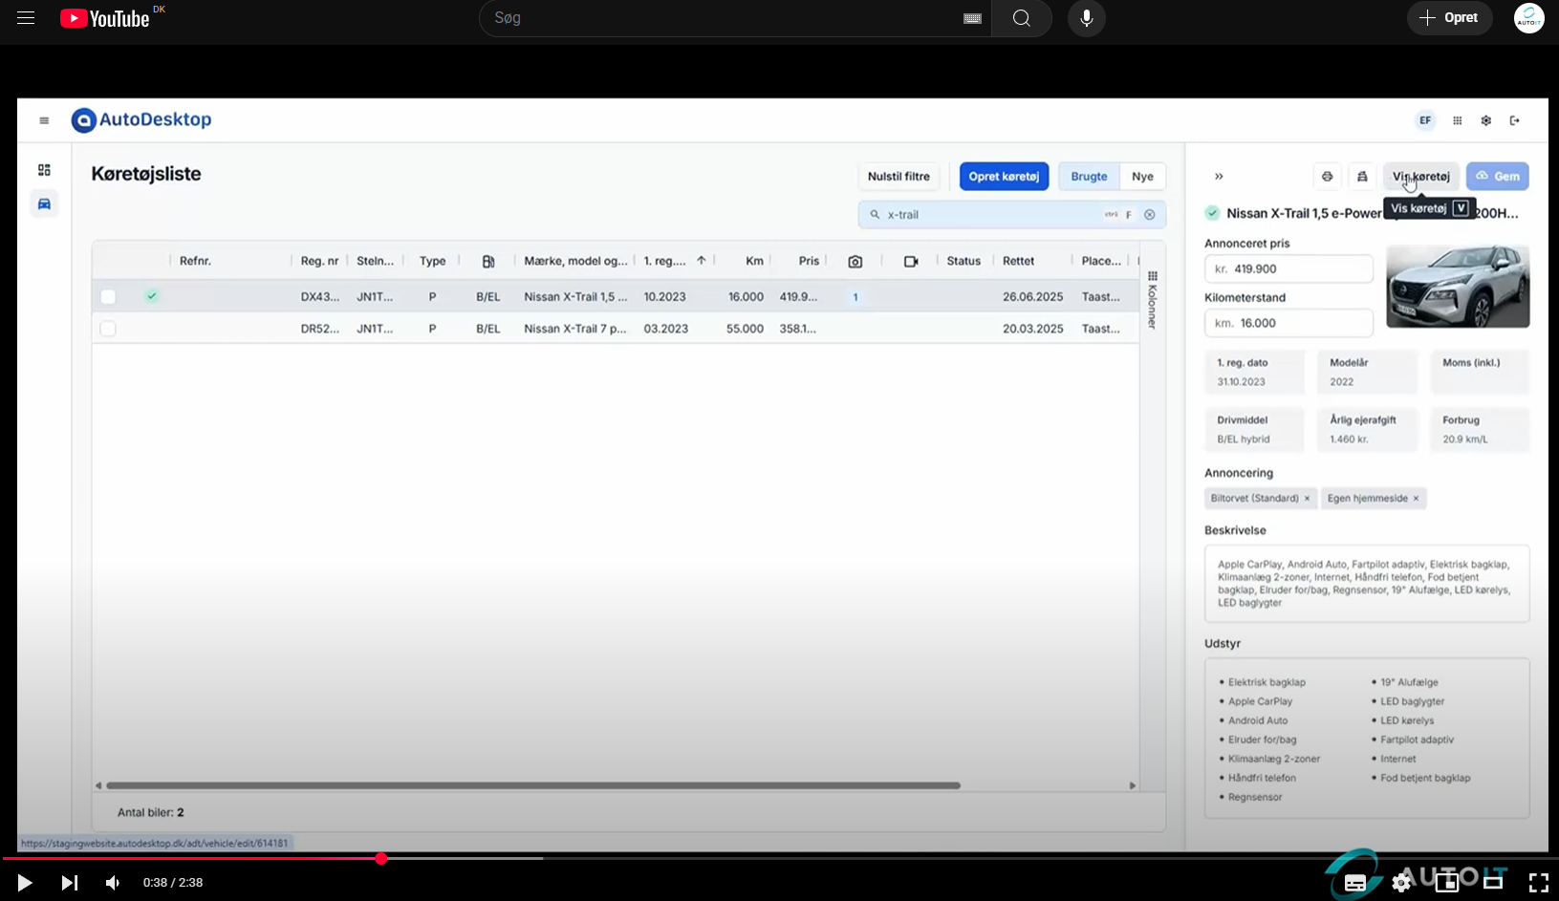The height and width of the screenshot is (901, 1559).
Task: Open AutoDesktop settings gear
Action: coord(1486,120)
